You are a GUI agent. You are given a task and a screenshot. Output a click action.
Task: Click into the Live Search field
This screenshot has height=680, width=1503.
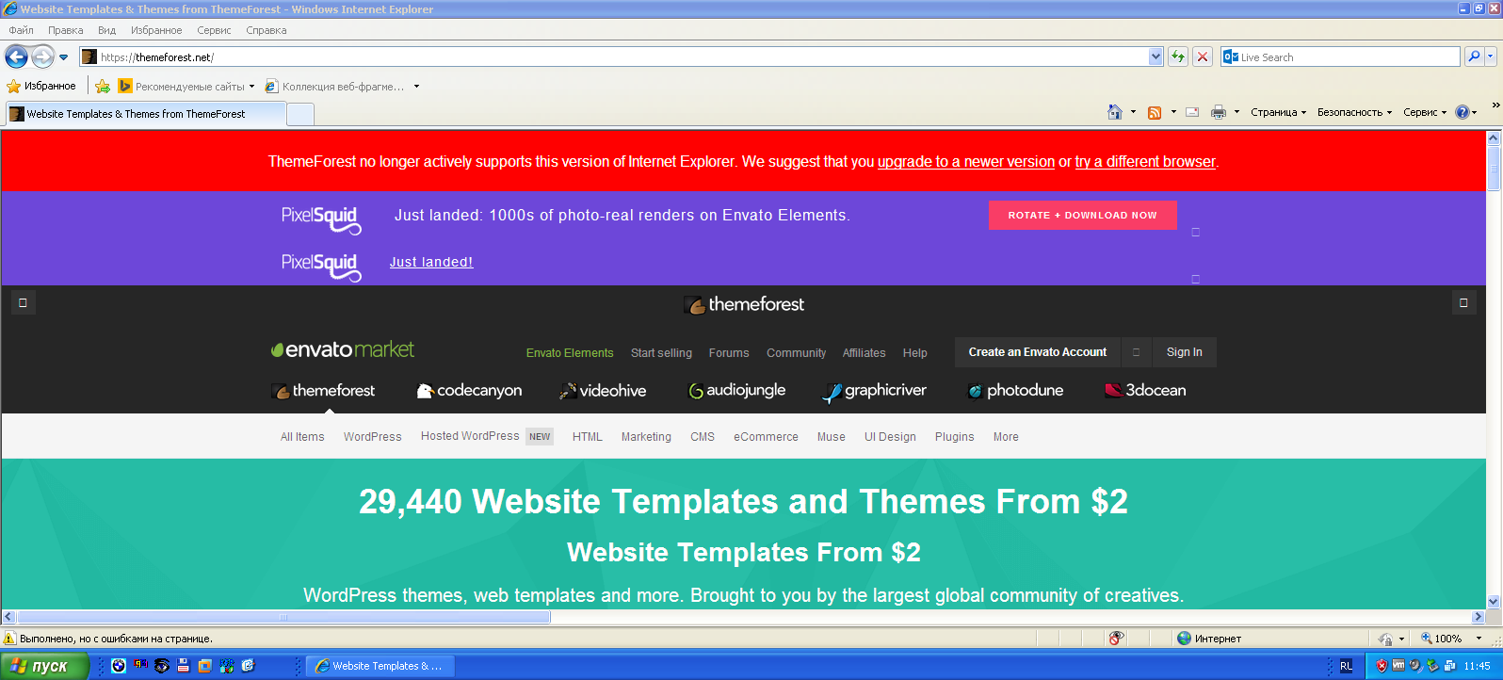1347,57
